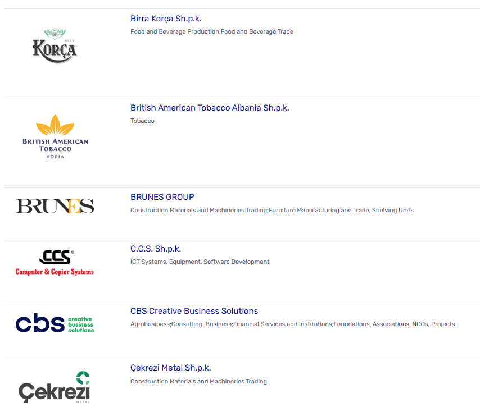This screenshot has width=480, height=416.
Task: Select the 'Tobacco' category text
Action: click(x=142, y=121)
